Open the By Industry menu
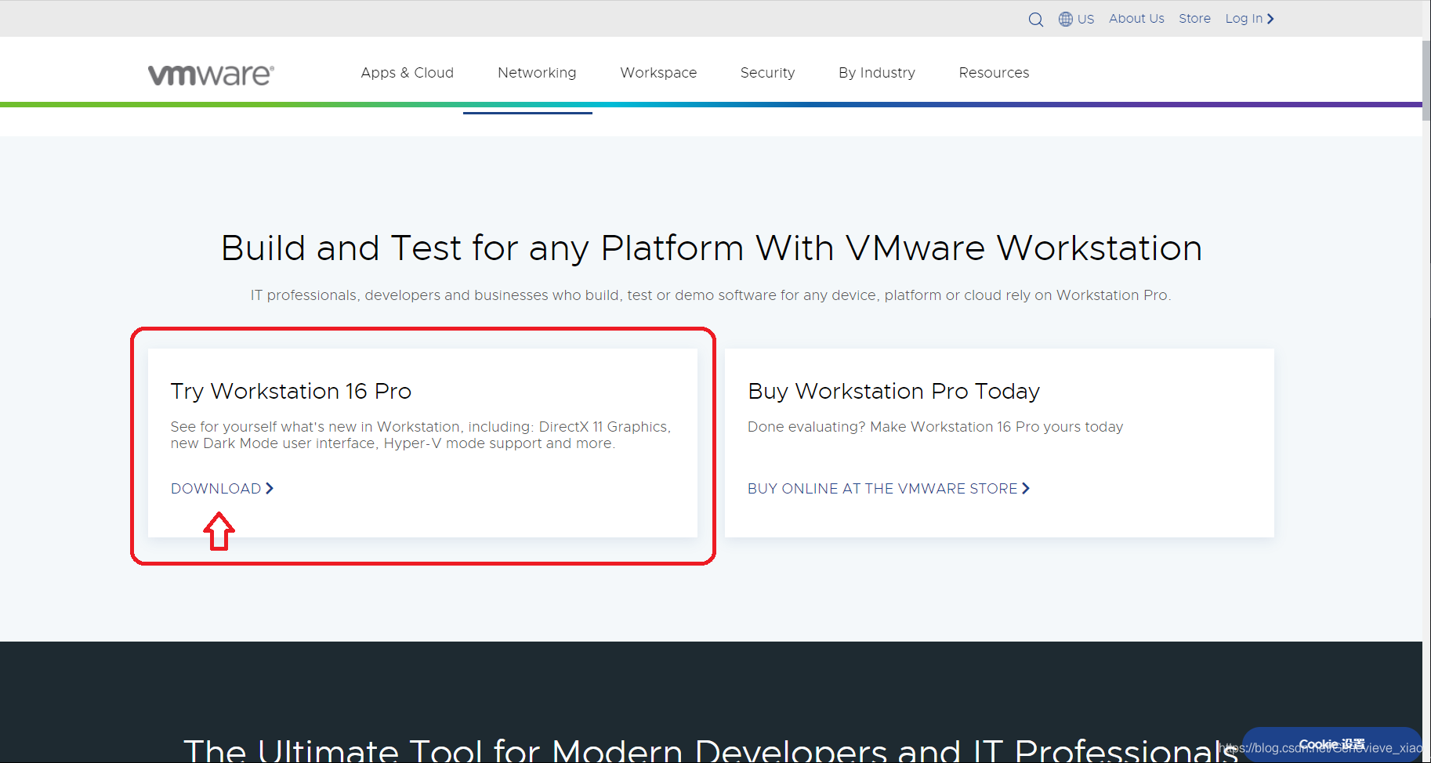This screenshot has height=763, width=1431. pos(877,73)
